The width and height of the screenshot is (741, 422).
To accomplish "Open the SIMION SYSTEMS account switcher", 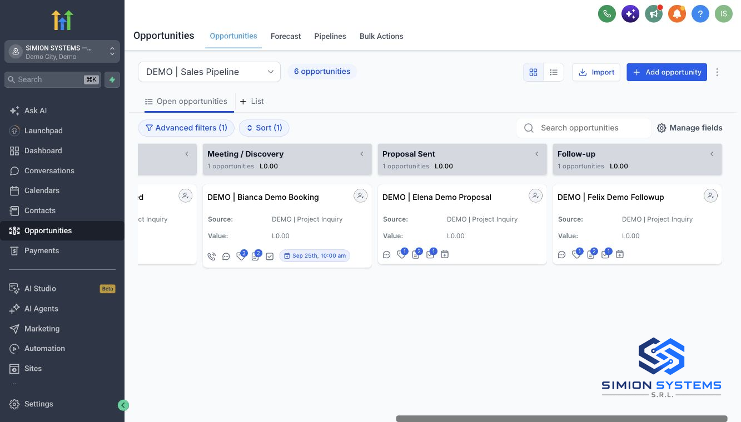I will point(62,52).
